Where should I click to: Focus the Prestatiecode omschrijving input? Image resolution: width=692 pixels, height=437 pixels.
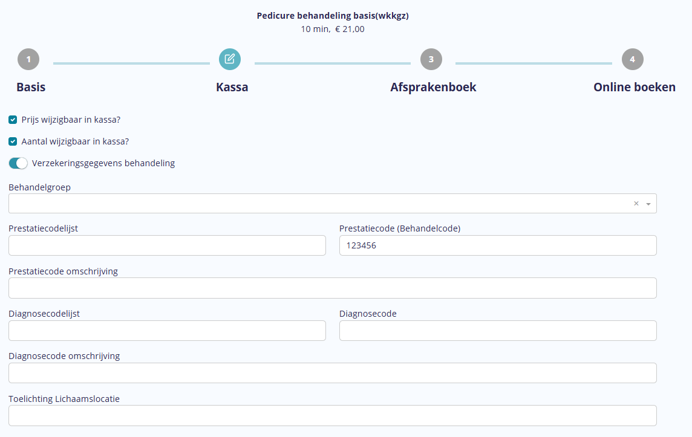tap(332, 288)
